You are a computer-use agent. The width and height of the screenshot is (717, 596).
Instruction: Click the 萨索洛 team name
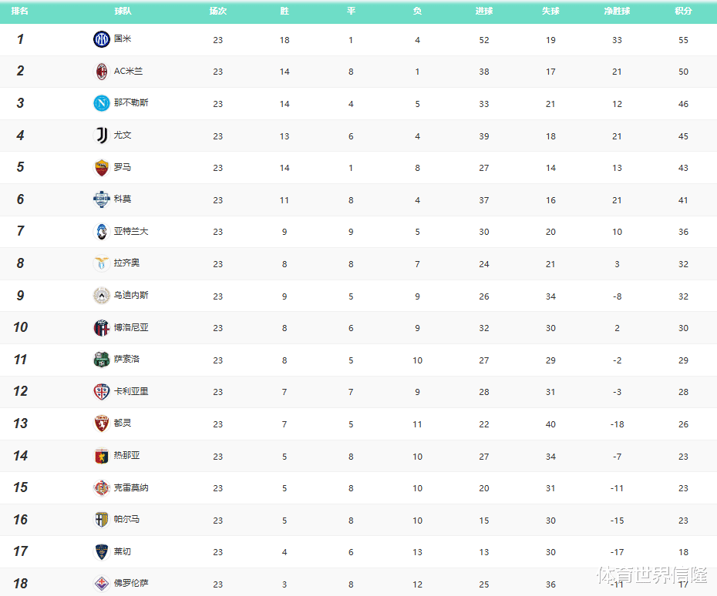point(127,360)
